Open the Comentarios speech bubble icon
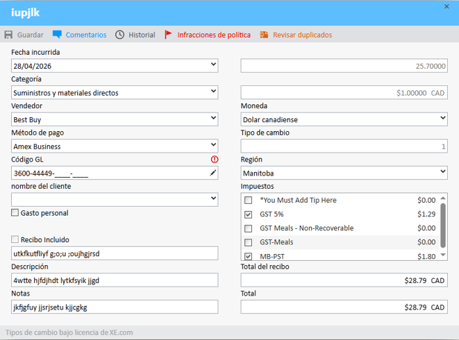Image resolution: width=459 pixels, height=340 pixels. click(57, 35)
